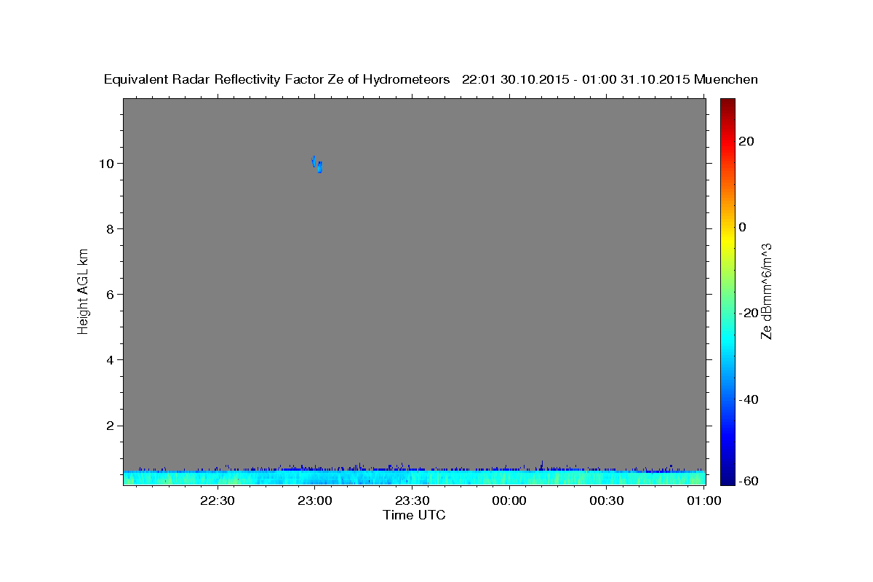873x582 pixels.
Task: Click the 23:30 time tick label
Action: click(412, 501)
